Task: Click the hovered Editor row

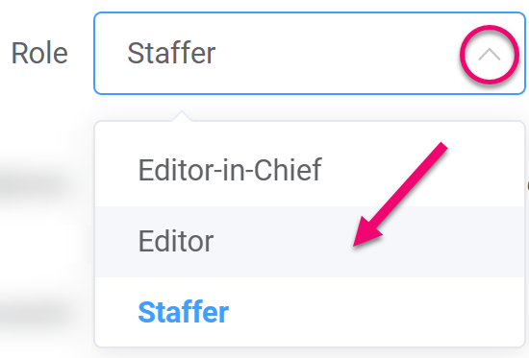Action: tap(310, 242)
